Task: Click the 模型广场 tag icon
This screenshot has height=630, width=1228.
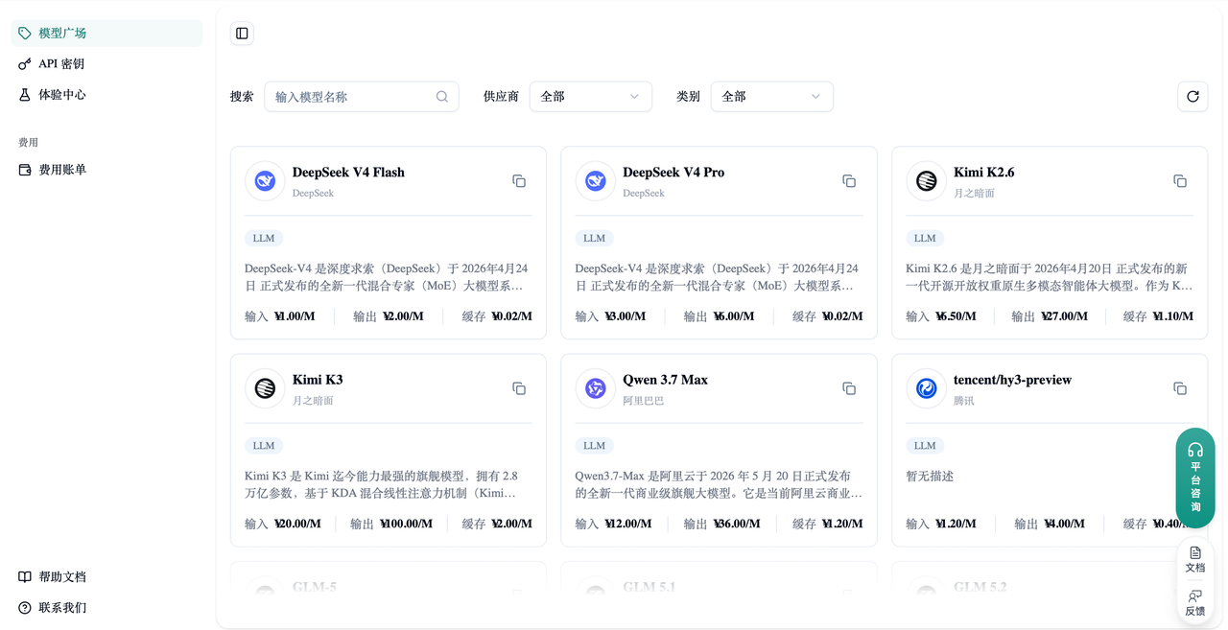Action: pyautogui.click(x=25, y=34)
